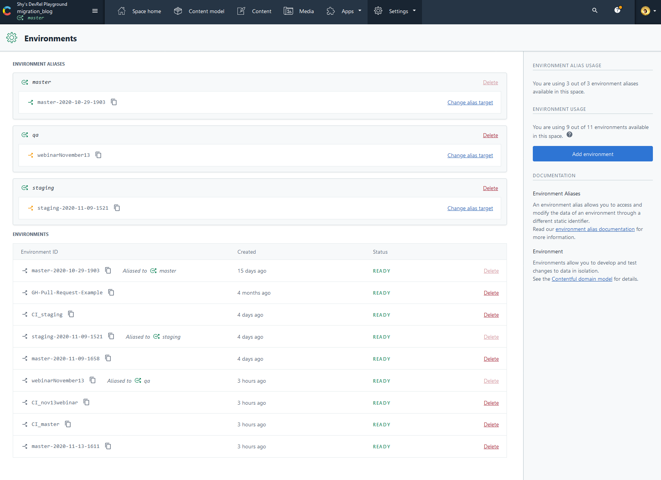Open the hamburger space menu
661x480 pixels.
(95, 11)
